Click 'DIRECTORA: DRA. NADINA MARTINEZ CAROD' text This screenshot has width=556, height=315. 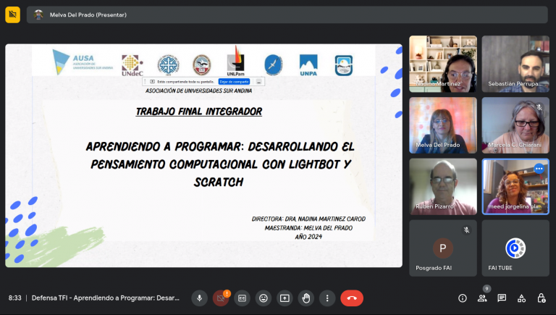pyautogui.click(x=308, y=219)
